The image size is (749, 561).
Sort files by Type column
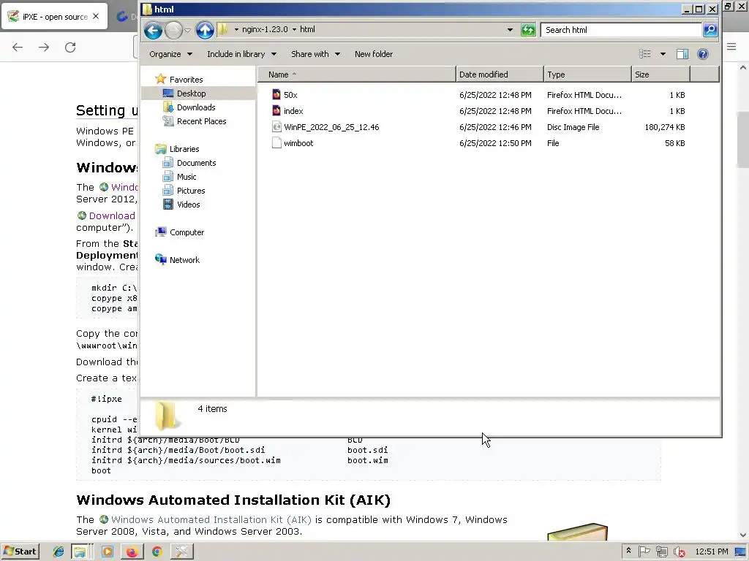point(587,75)
